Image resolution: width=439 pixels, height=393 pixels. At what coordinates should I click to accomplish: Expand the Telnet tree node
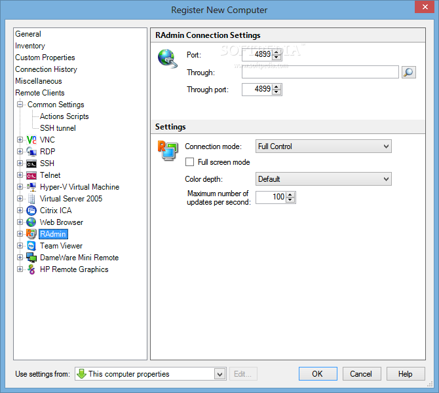(20, 175)
